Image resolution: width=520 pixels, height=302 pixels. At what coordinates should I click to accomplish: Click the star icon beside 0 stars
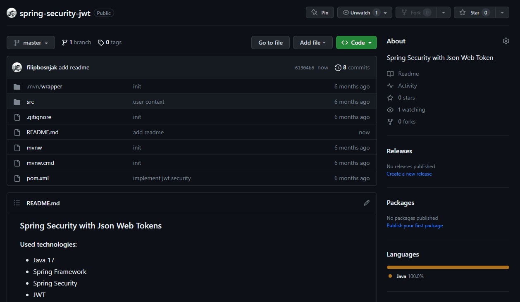click(x=390, y=97)
